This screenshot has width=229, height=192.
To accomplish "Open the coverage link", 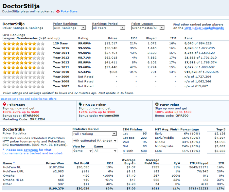I will [x=31, y=150].
